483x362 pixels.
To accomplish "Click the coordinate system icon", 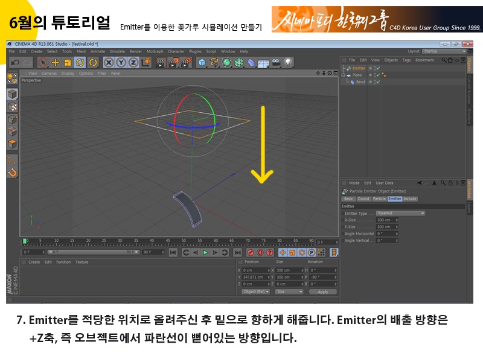I will point(146,63).
